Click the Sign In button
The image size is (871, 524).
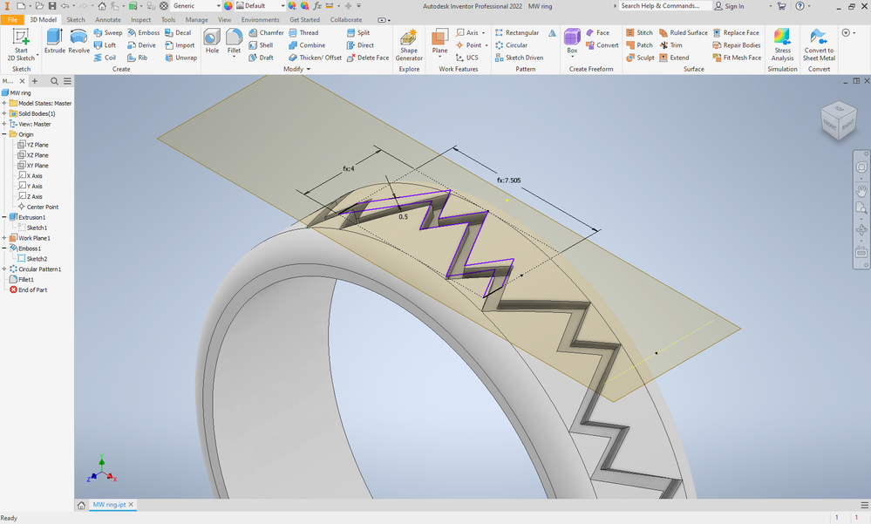pyautogui.click(x=730, y=6)
